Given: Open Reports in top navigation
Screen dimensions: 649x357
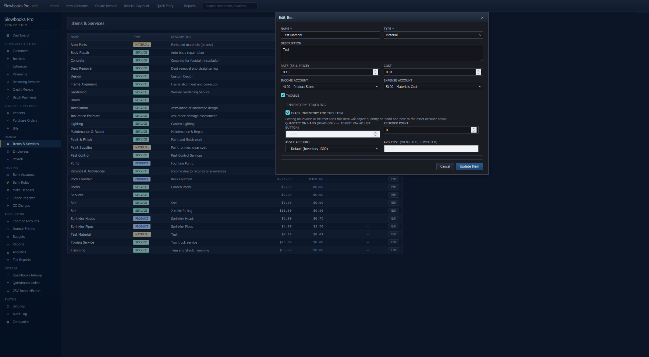Looking at the screenshot, I should coord(190,6).
